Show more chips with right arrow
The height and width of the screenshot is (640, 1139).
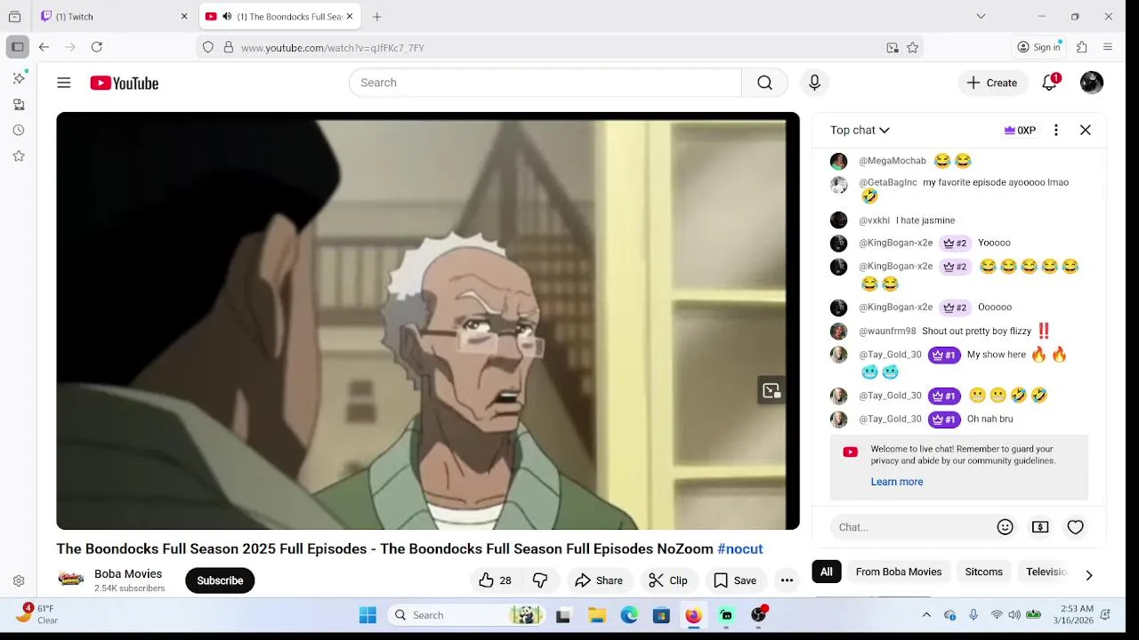(1088, 575)
